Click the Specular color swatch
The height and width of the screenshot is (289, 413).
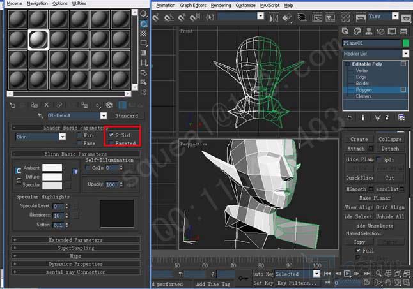click(x=52, y=186)
